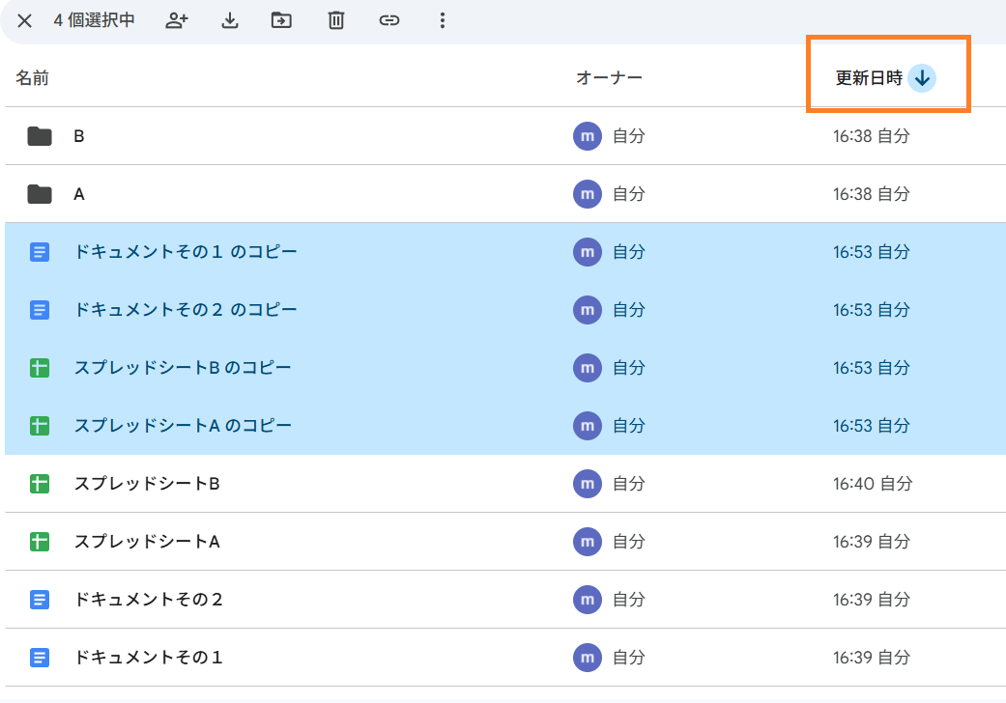The width and height of the screenshot is (1006, 703).
Task: Click the スプレッドシートA Sheets icon
Action: click(x=40, y=542)
